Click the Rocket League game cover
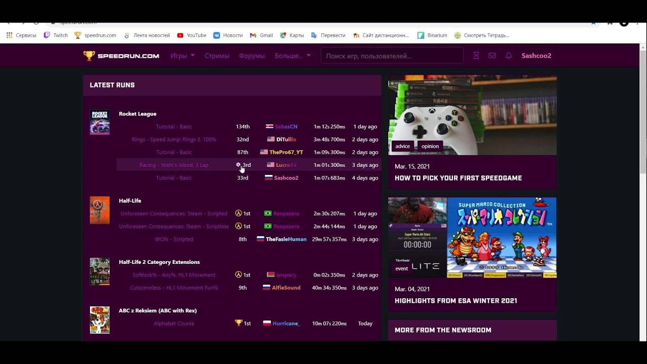 click(100, 122)
